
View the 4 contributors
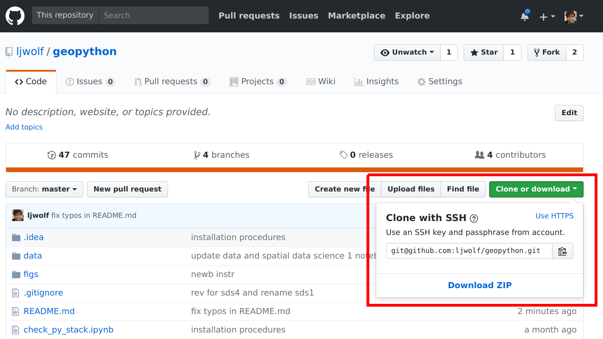coord(510,155)
